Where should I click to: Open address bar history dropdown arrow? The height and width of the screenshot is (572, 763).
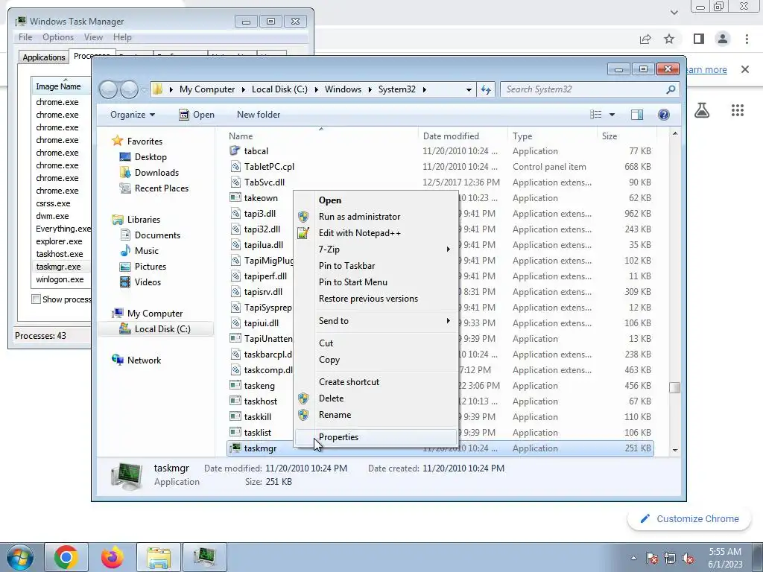(469, 89)
